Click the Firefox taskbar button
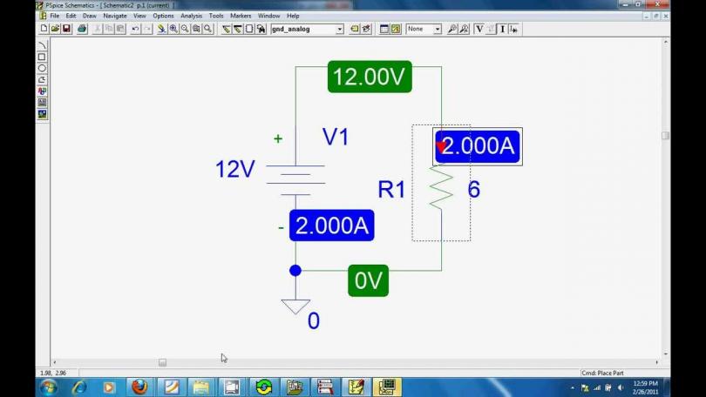The image size is (706, 397). (139, 387)
